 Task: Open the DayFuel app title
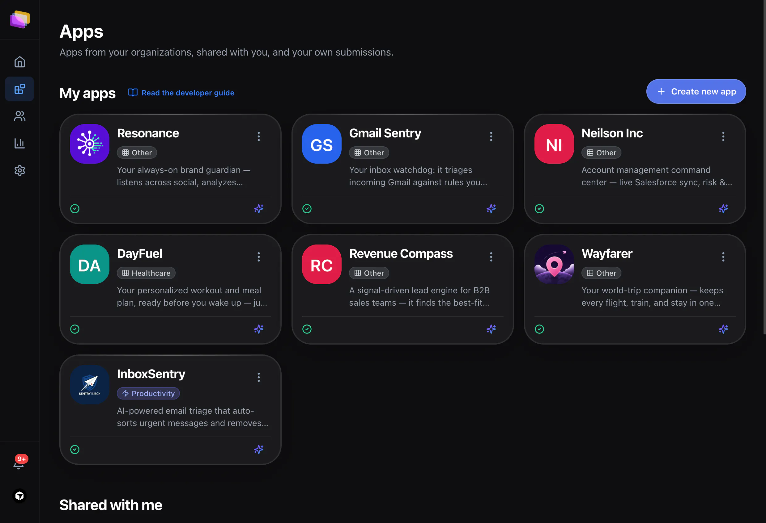click(x=139, y=254)
